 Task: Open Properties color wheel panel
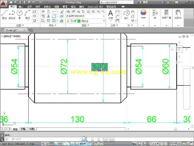click(143, 14)
